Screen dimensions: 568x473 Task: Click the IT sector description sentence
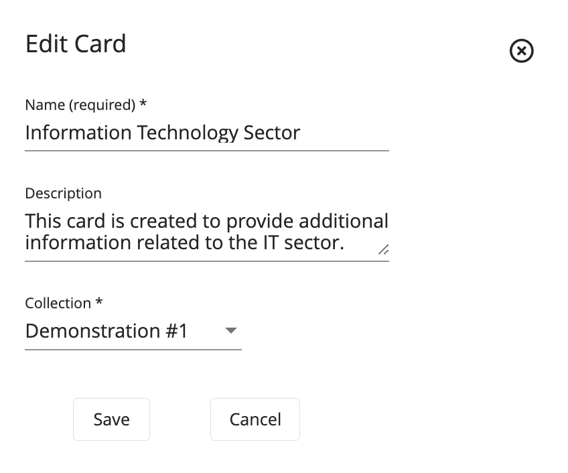[x=201, y=231]
